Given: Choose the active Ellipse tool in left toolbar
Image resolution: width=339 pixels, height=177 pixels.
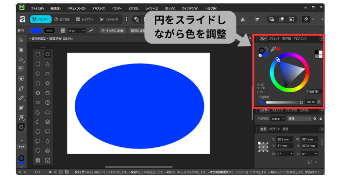Looking at the screenshot, I should (x=21, y=127).
